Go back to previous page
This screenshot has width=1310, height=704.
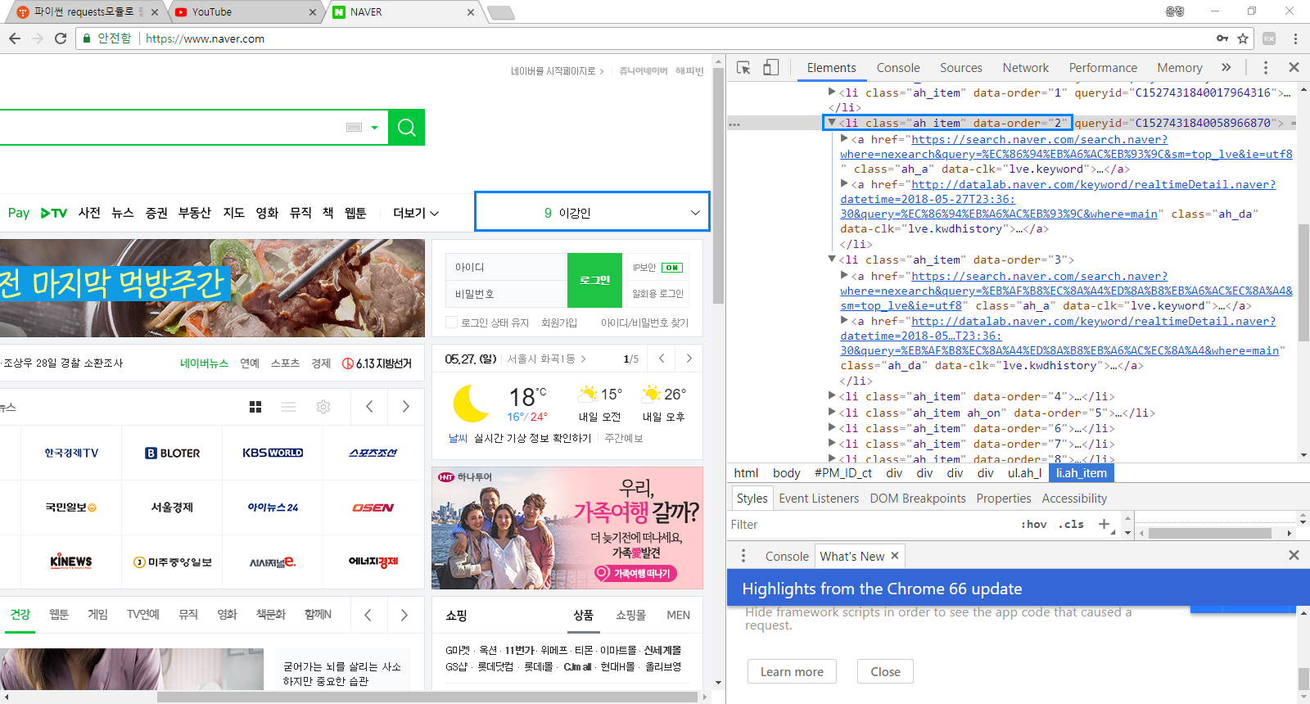tap(15, 38)
